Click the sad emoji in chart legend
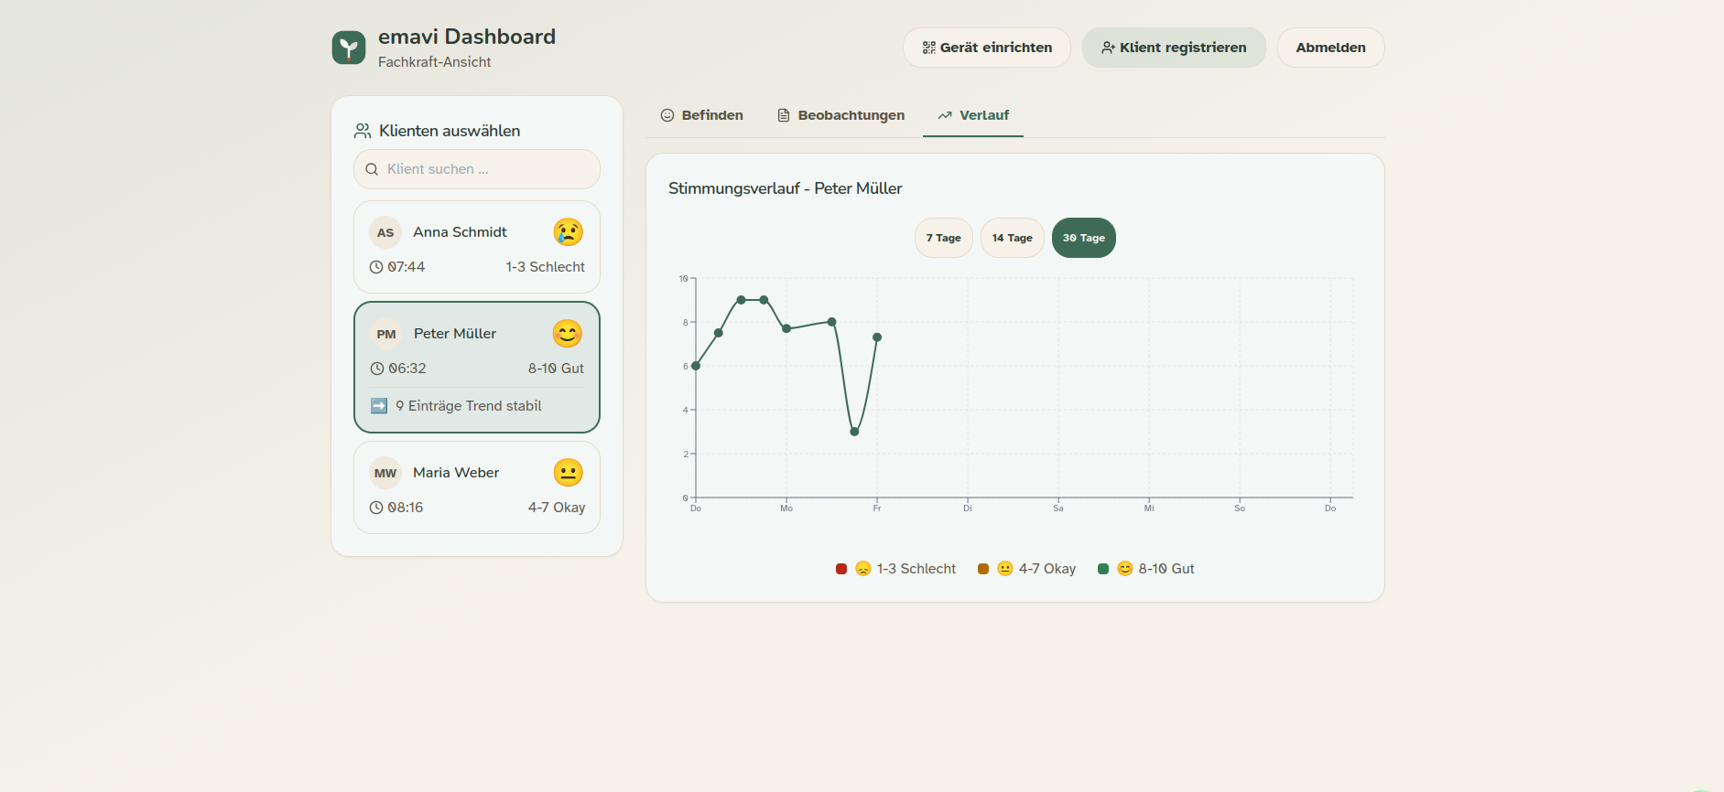This screenshot has width=1724, height=792. pos(863,569)
